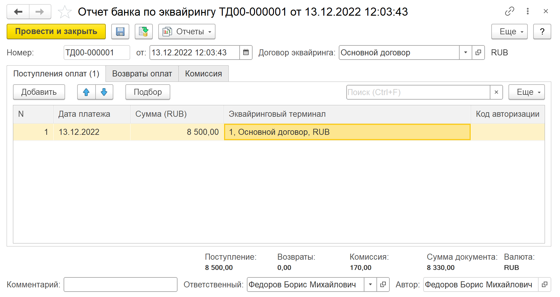The width and height of the screenshot is (560, 297).
Task: Click the Добавить button
Action: pyautogui.click(x=39, y=92)
